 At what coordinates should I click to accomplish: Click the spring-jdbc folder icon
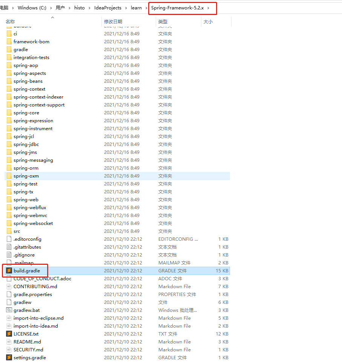pos(9,144)
